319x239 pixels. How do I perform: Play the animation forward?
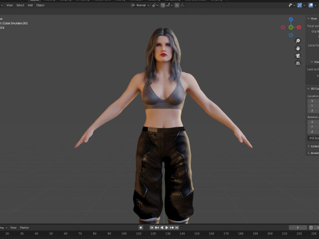click(167, 228)
